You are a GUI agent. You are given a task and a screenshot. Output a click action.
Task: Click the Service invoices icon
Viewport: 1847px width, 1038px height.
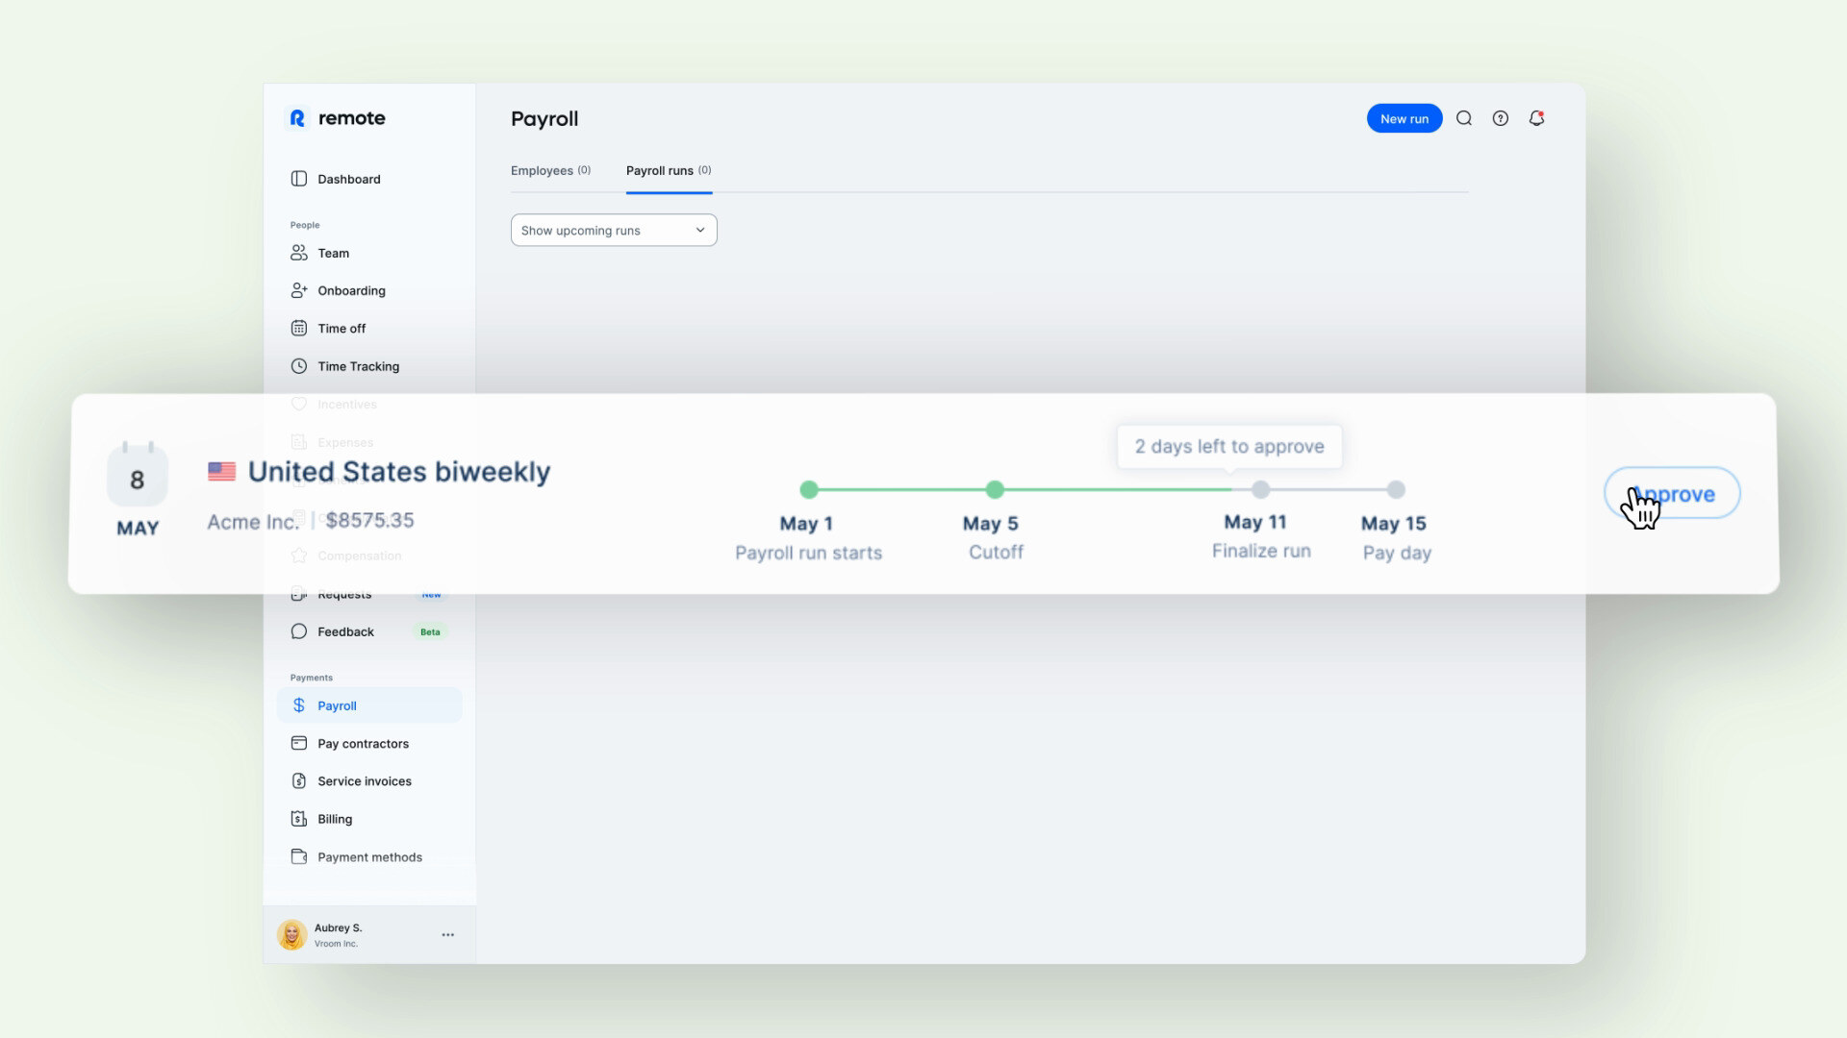coord(299,780)
